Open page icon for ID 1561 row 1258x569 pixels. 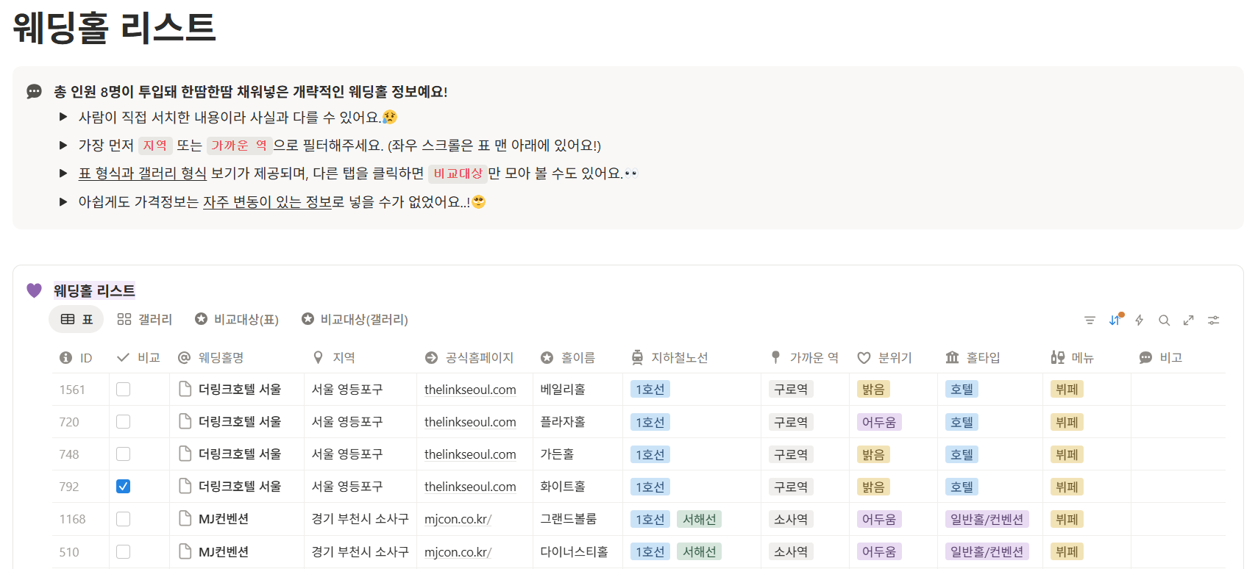[x=185, y=389]
